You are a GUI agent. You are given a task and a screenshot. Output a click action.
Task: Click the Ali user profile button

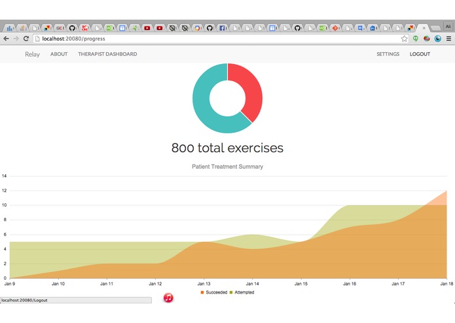tap(448, 27)
